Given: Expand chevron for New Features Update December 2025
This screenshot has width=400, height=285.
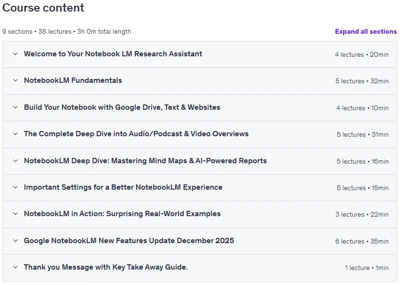Looking at the screenshot, I should click(15, 241).
